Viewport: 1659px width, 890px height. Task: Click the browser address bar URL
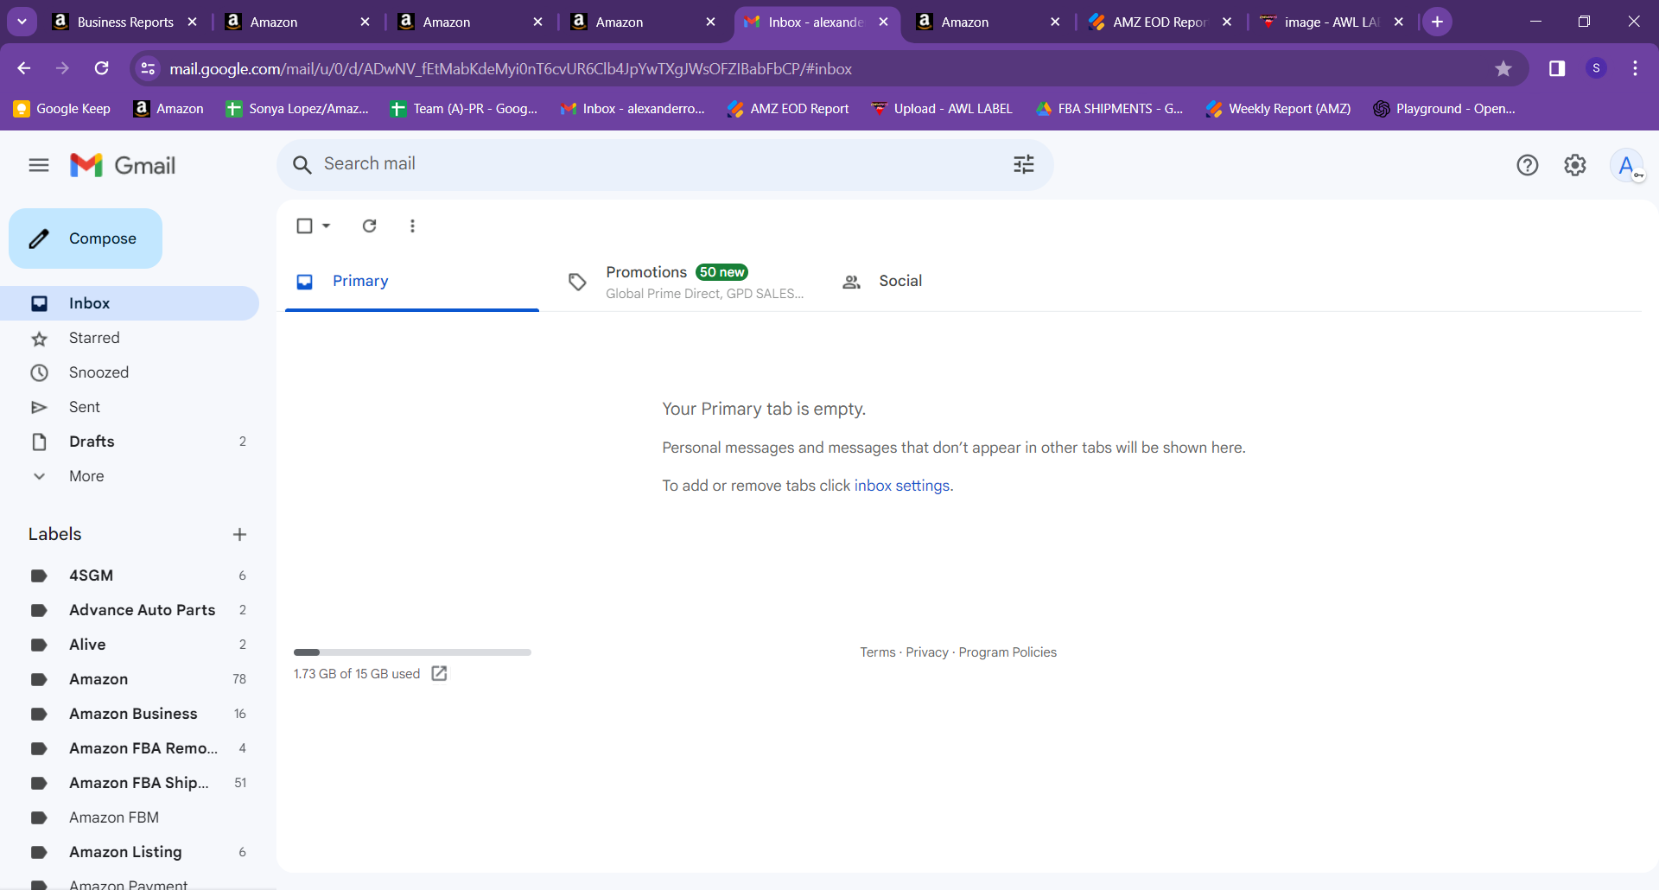click(510, 69)
